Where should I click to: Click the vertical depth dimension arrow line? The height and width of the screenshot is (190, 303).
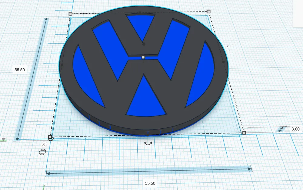click(x=32, y=79)
